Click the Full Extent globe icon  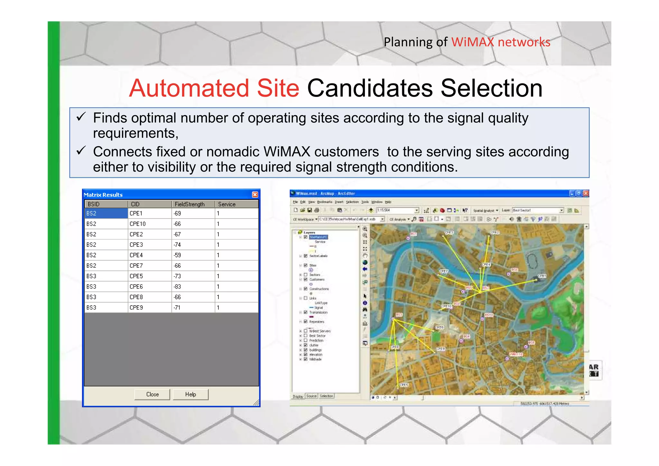[x=365, y=262]
